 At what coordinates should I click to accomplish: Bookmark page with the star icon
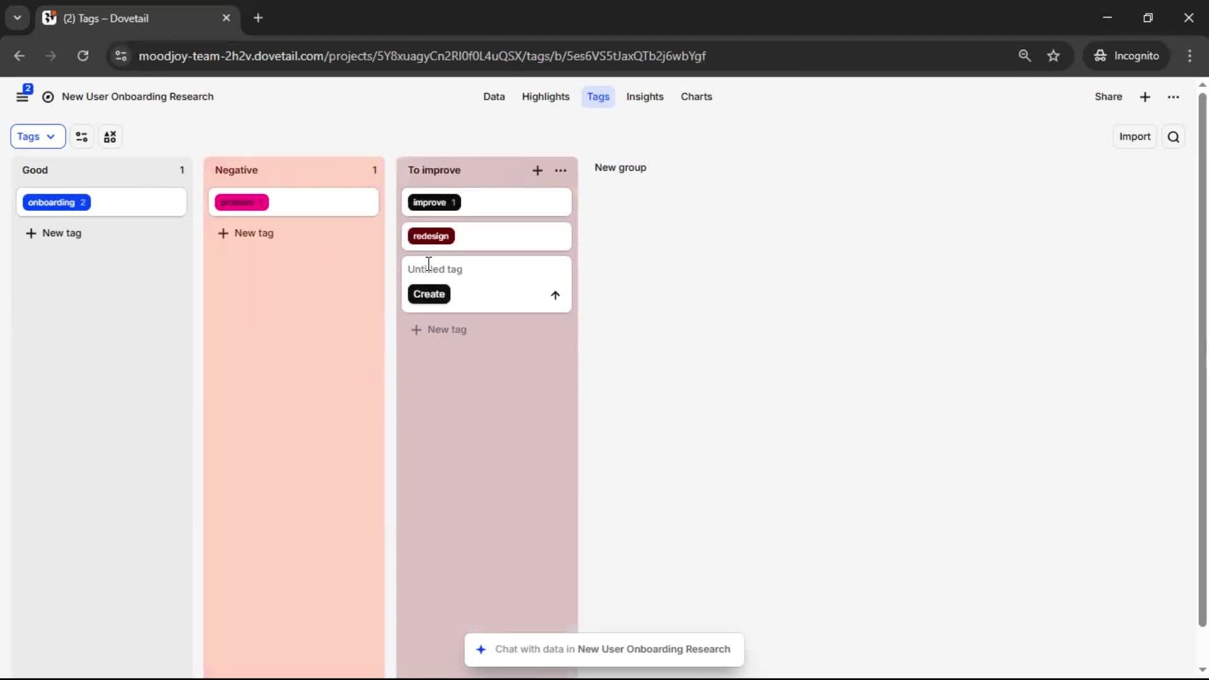coord(1053,56)
